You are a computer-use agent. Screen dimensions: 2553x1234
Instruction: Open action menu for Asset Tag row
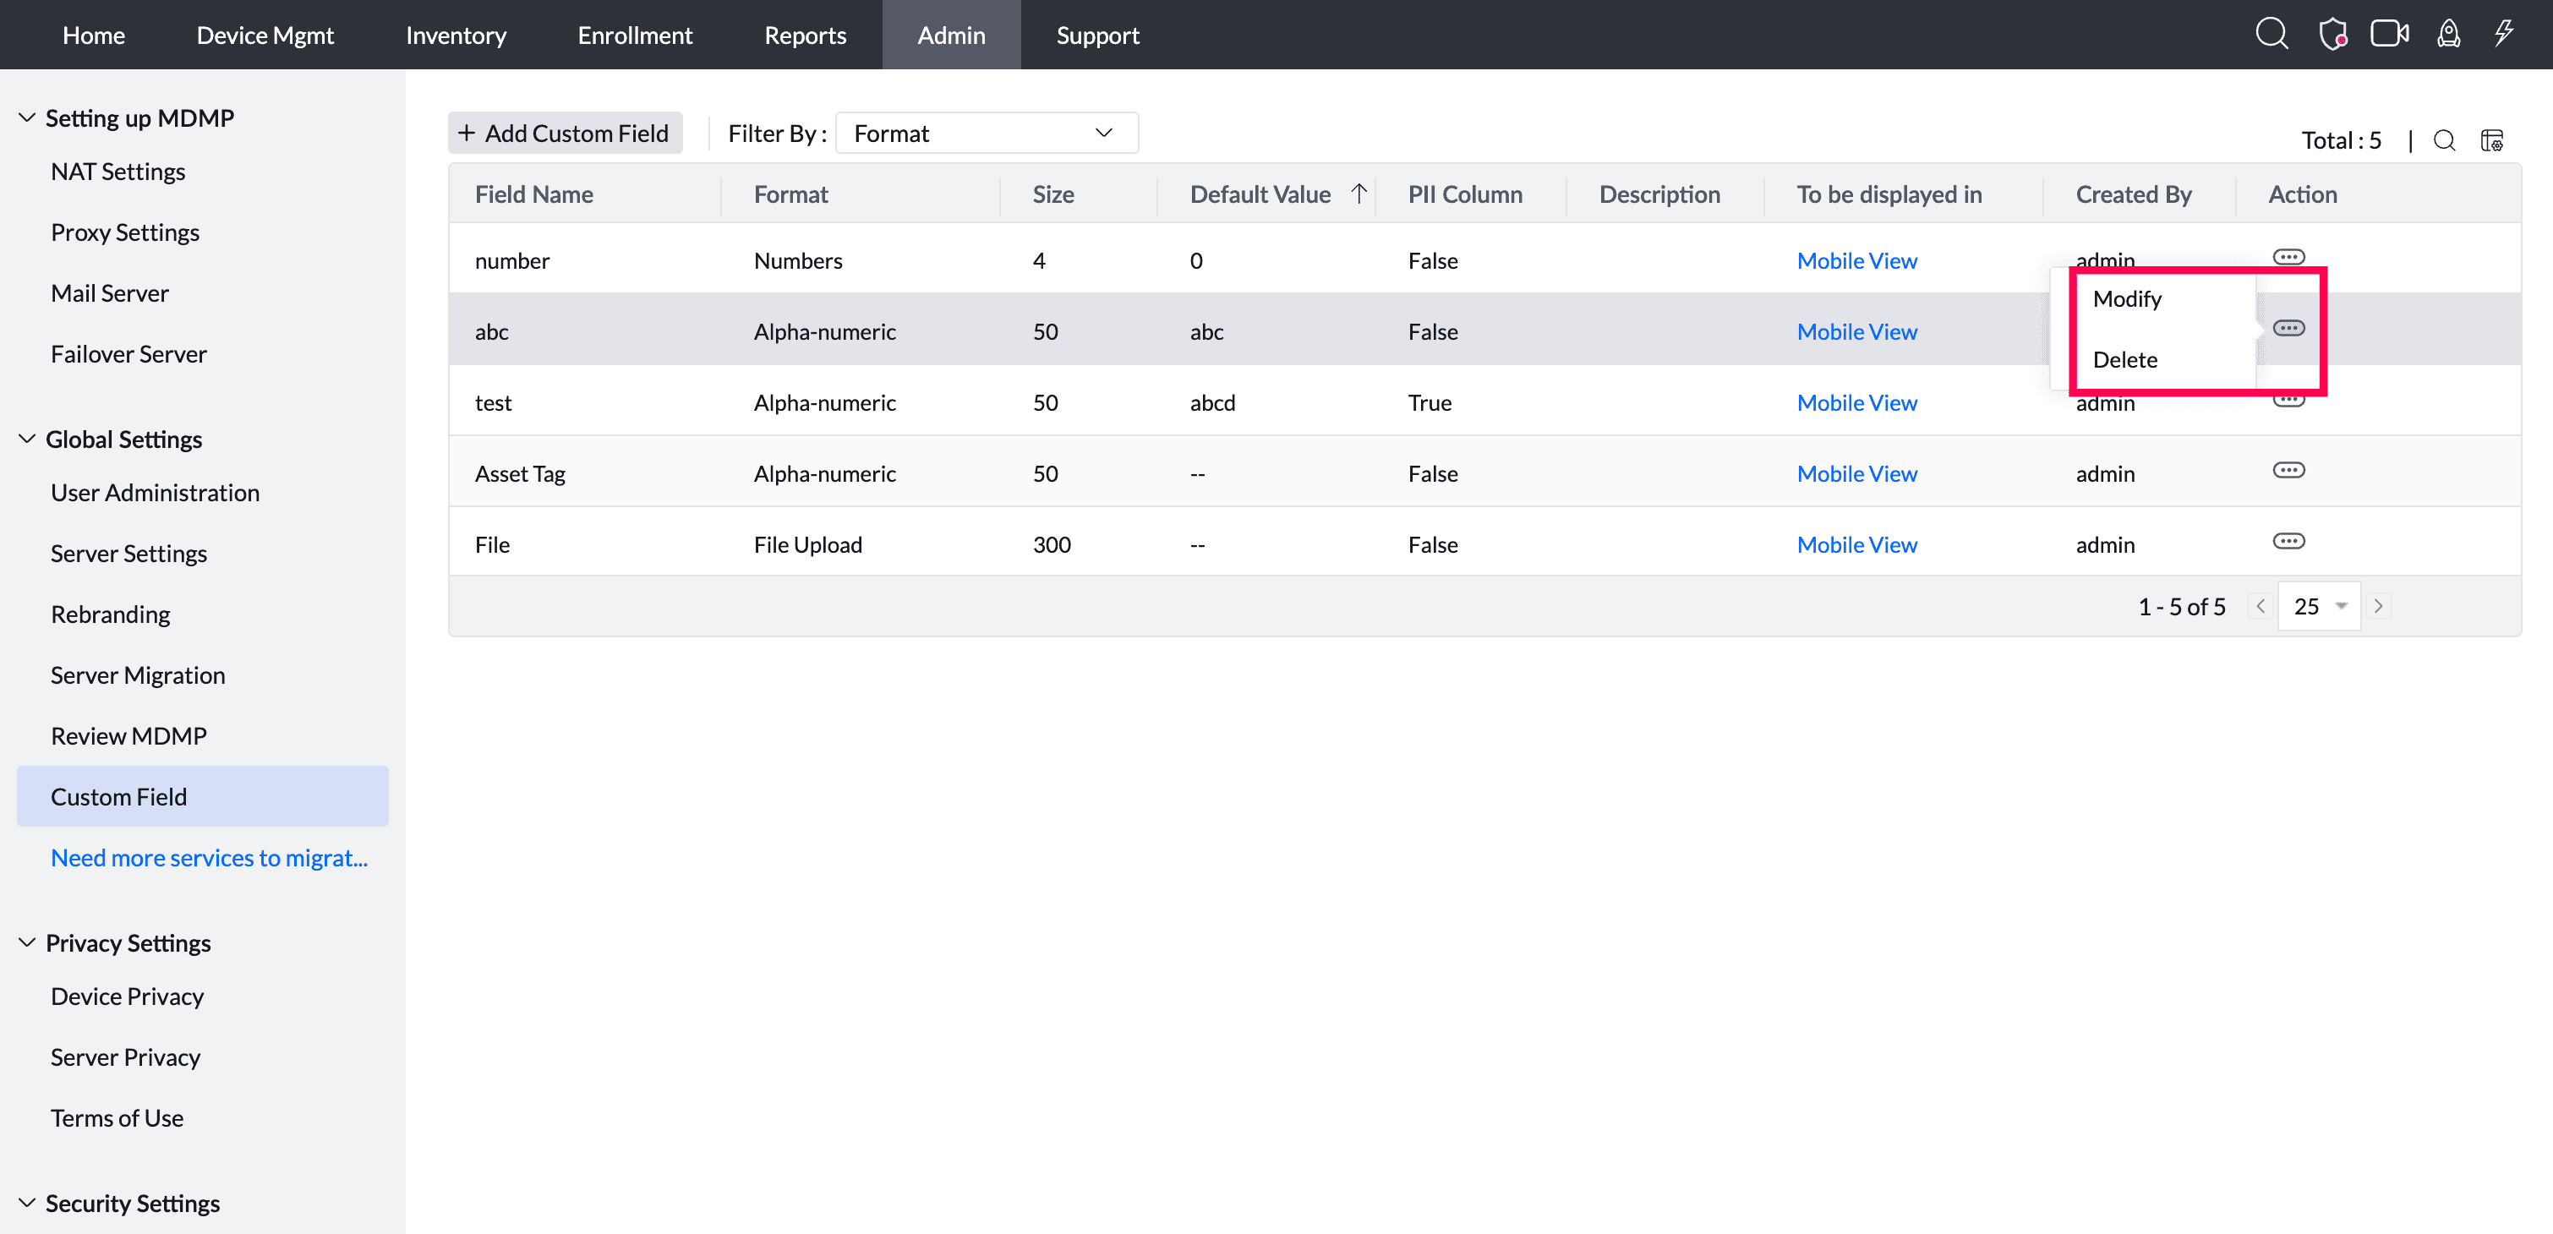point(2288,470)
